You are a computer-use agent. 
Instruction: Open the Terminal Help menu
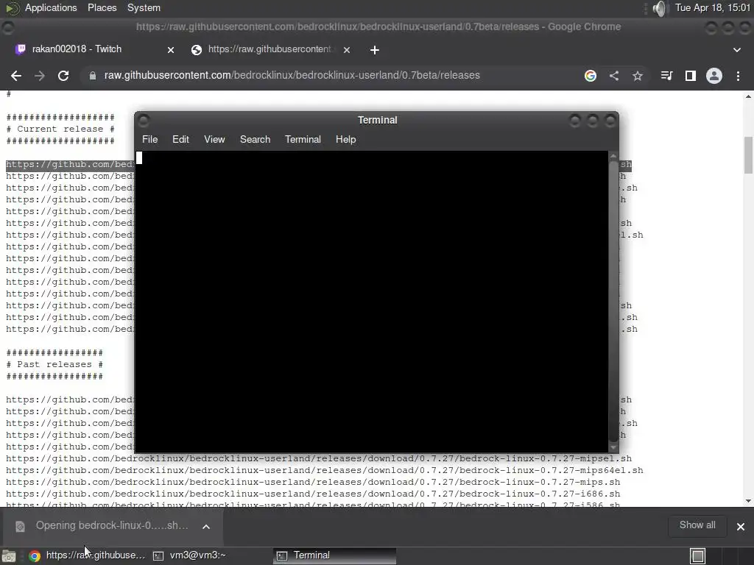pyautogui.click(x=346, y=139)
